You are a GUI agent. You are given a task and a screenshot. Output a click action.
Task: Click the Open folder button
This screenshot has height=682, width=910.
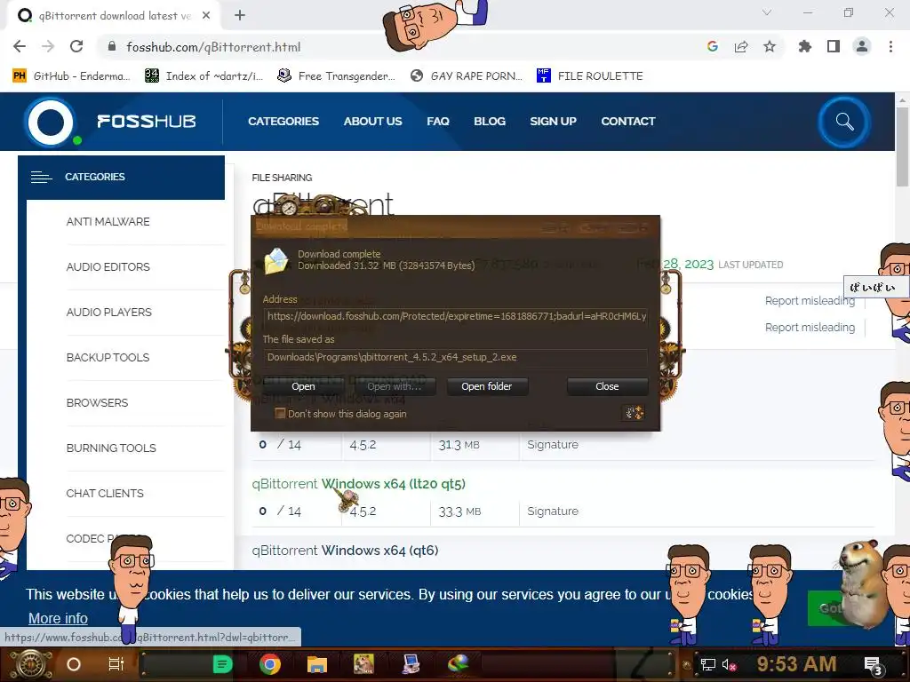(x=487, y=386)
